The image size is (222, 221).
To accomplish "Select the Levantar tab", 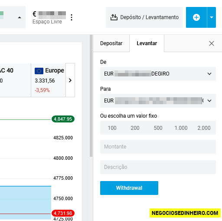I will (147, 43).
